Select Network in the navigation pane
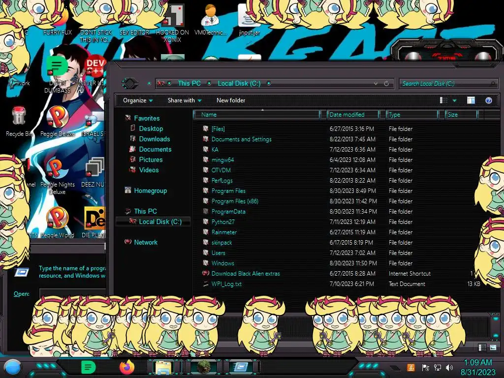 point(146,242)
